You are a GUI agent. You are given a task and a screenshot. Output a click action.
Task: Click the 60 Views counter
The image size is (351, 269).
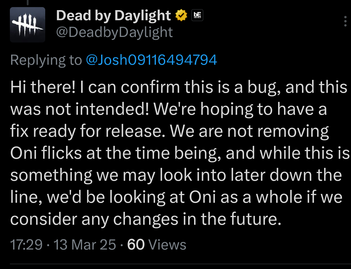click(x=156, y=244)
